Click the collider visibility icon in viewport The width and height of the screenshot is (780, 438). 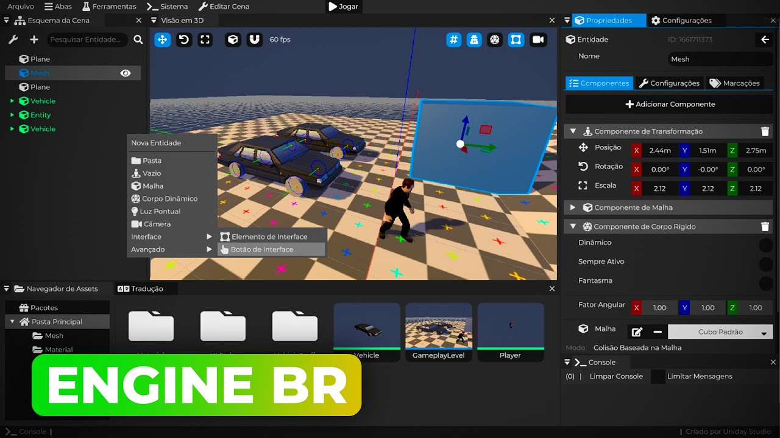click(x=474, y=40)
